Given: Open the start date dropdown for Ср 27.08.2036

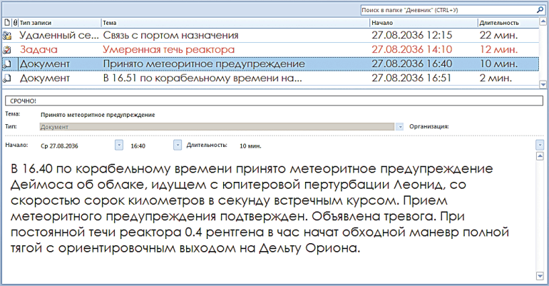Looking at the screenshot, I should pos(118,145).
